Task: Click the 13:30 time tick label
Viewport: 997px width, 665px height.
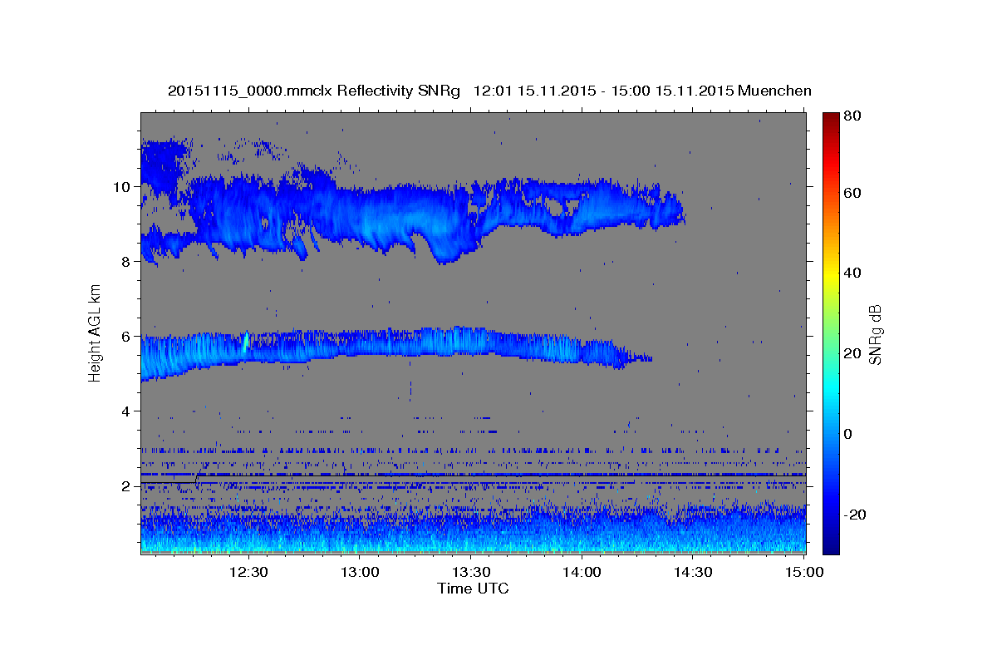Action: point(470,572)
